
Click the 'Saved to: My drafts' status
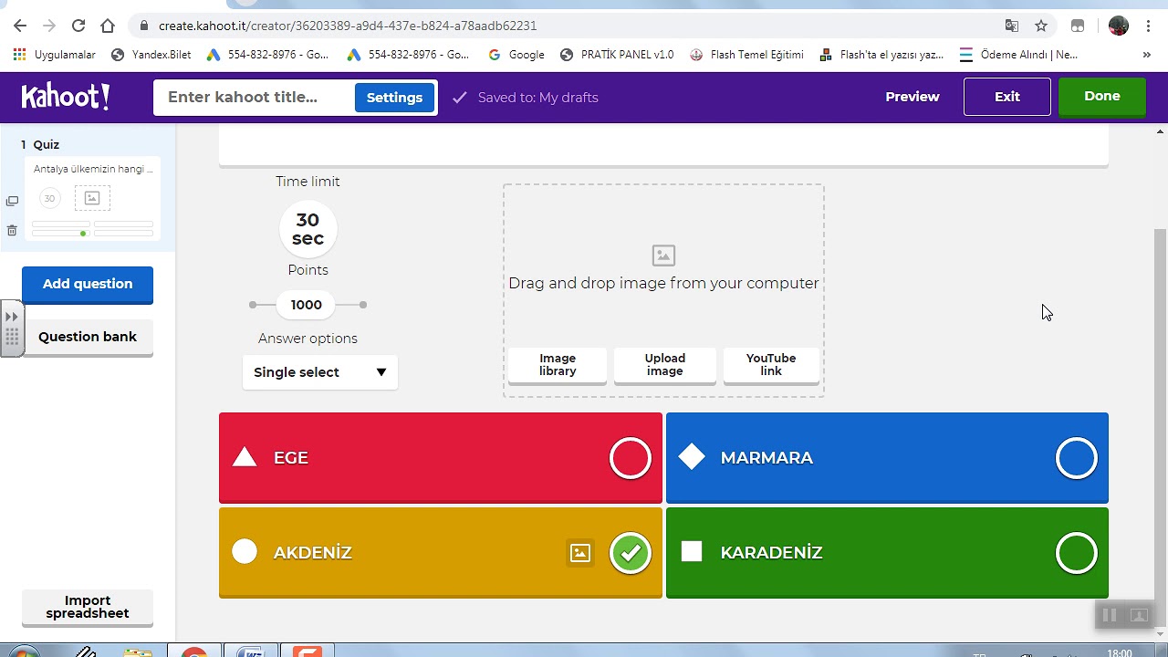tap(526, 98)
